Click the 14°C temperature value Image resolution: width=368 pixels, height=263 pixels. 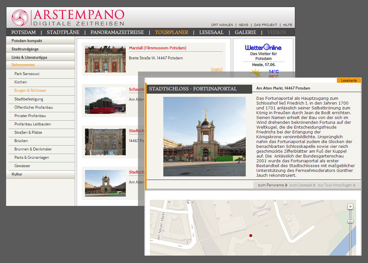point(274,72)
